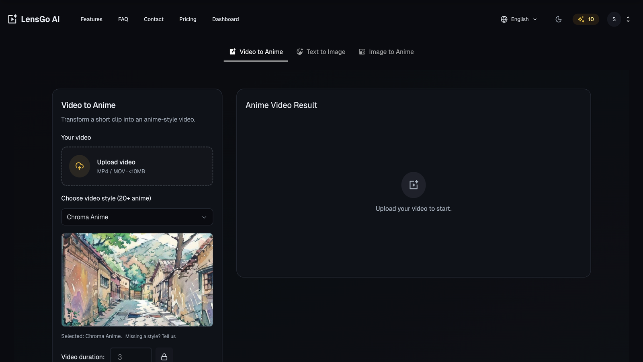The width and height of the screenshot is (643, 362).
Task: Open the Chroma Anime style dropdown
Action: pyautogui.click(x=137, y=217)
